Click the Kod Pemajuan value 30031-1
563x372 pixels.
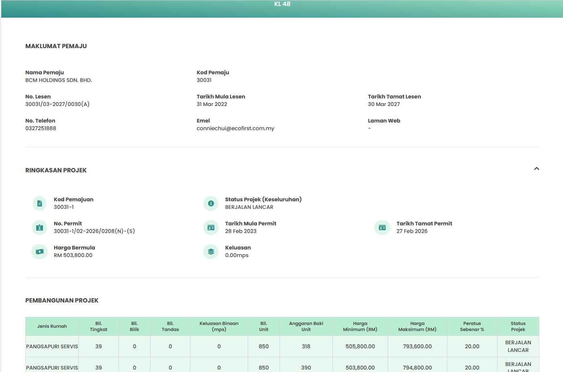click(64, 207)
